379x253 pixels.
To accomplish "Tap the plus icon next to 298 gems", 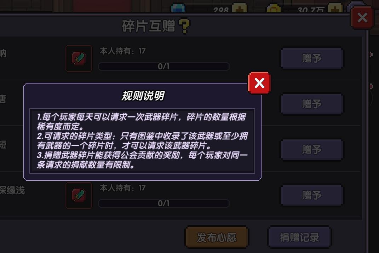I will pyautogui.click(x=240, y=8).
